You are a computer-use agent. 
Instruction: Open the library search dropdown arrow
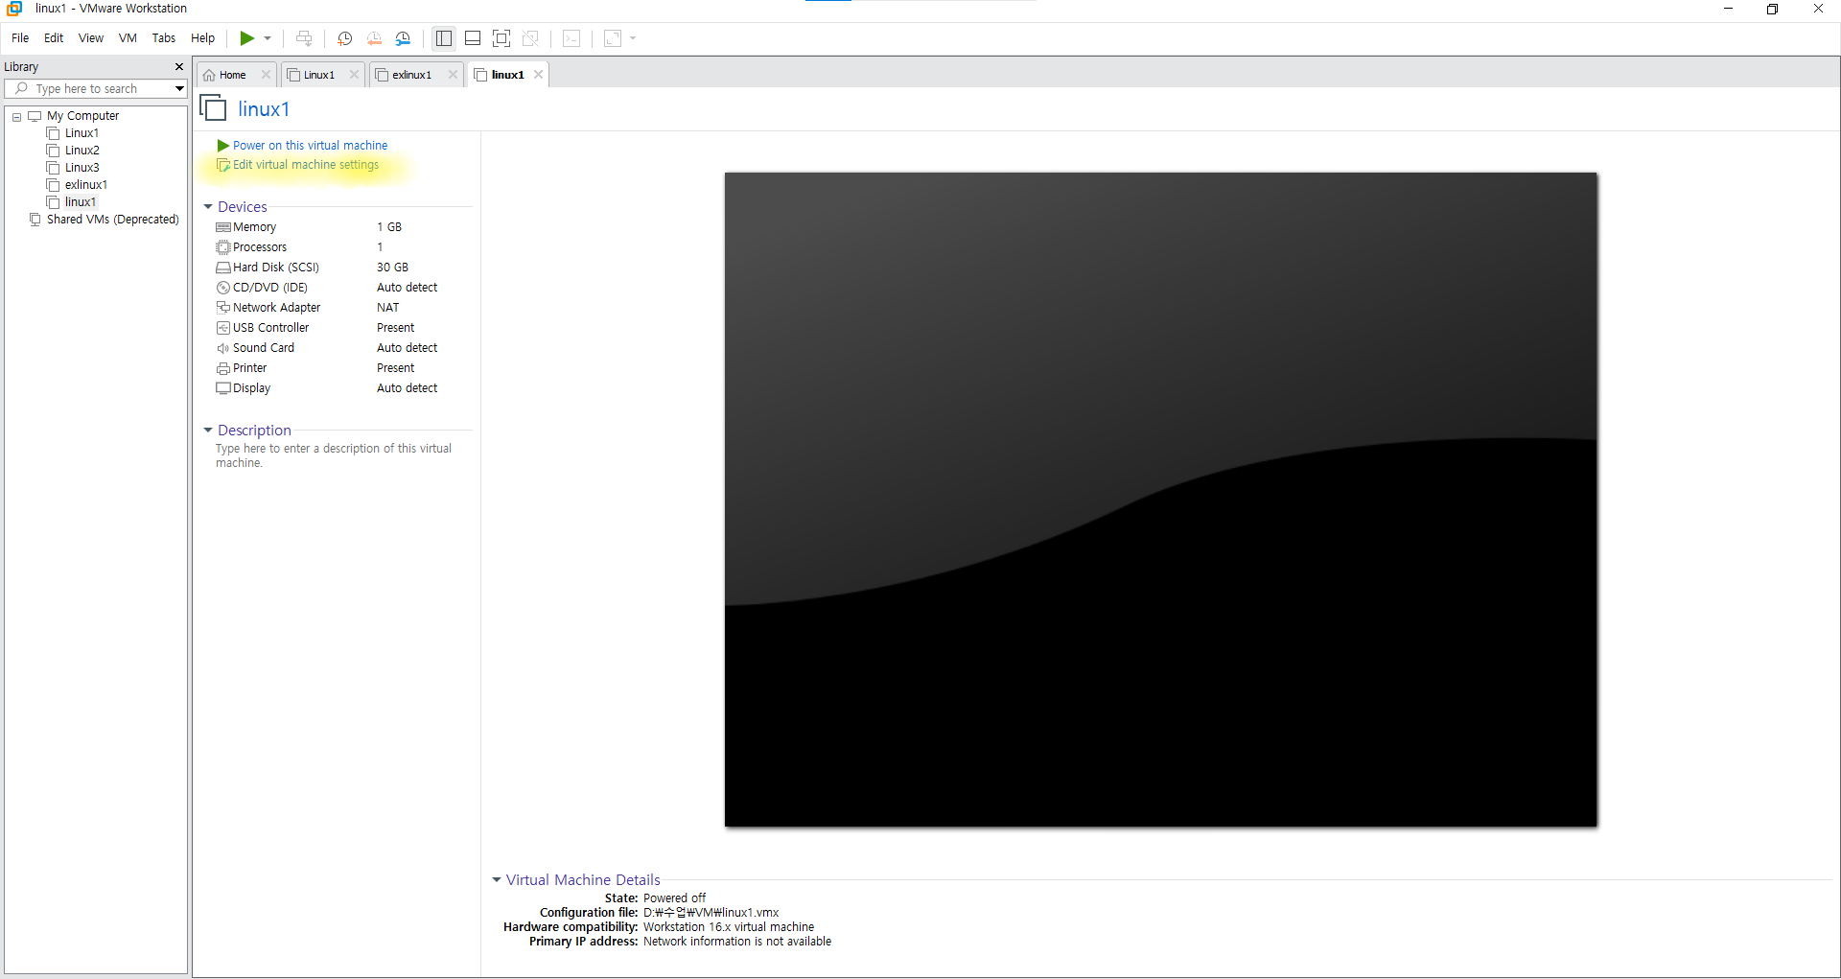tap(179, 88)
